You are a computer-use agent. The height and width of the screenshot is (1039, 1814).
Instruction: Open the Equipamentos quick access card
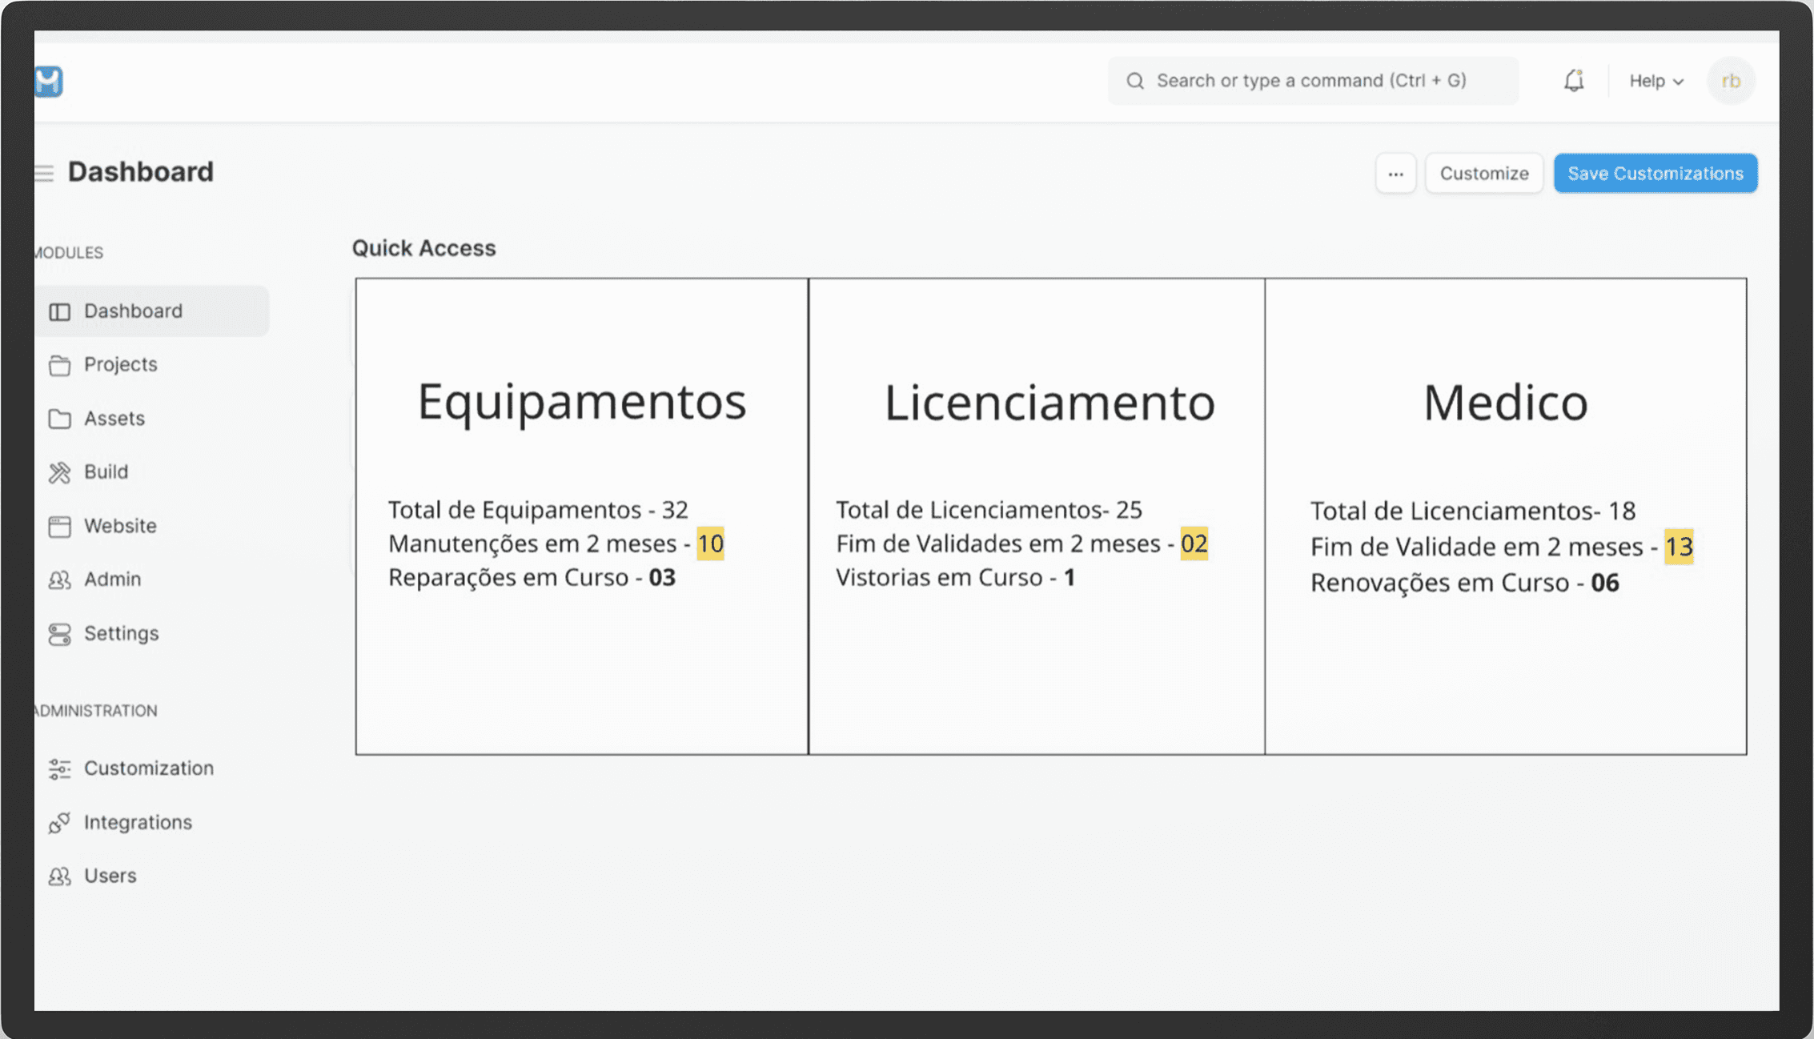click(582, 515)
